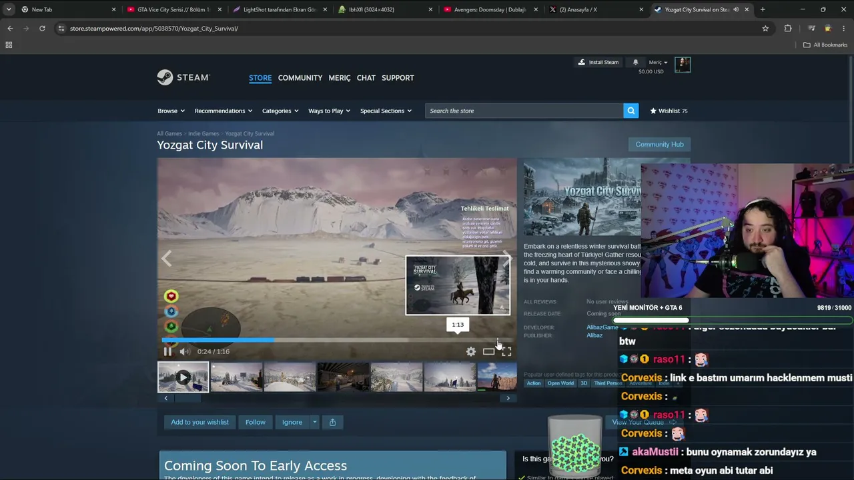Click the Ignore button

click(292, 422)
